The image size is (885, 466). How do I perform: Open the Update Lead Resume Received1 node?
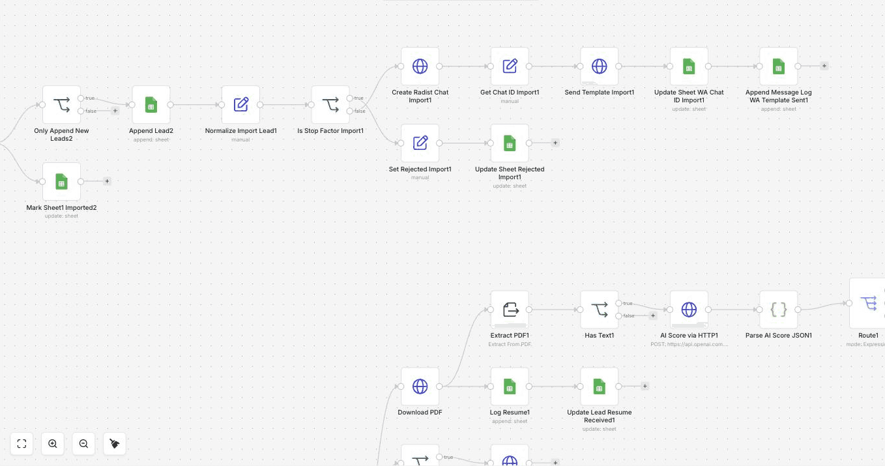point(600,386)
